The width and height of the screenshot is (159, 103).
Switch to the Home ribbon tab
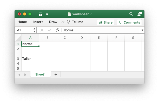(x=22, y=22)
